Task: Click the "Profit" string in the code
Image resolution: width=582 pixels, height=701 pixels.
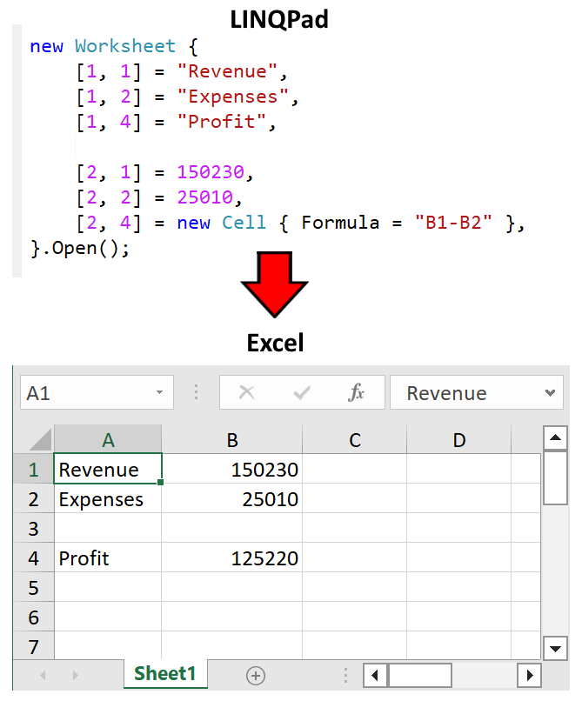Action: pyautogui.click(x=222, y=121)
